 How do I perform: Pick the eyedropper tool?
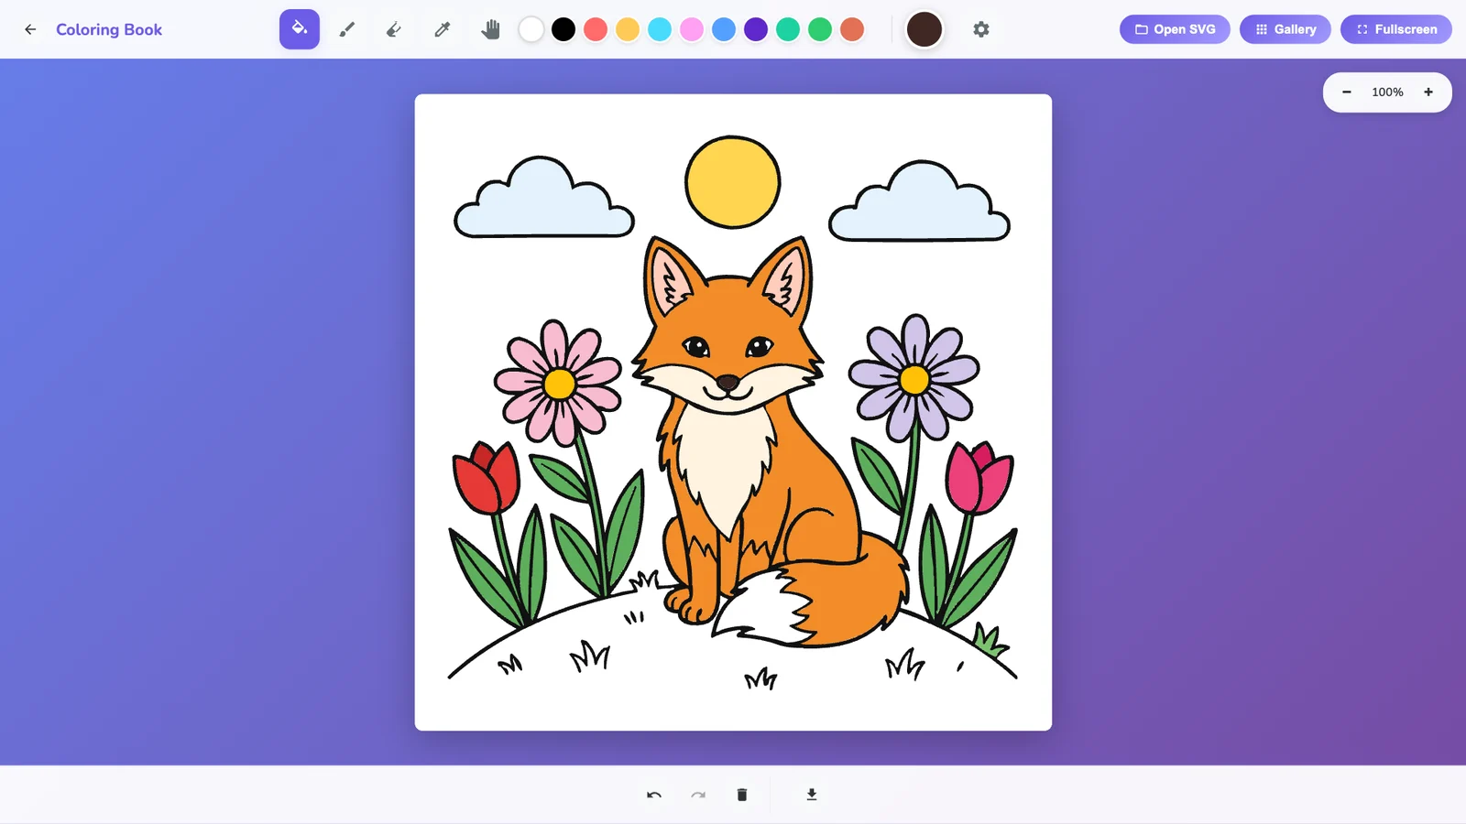(443, 29)
